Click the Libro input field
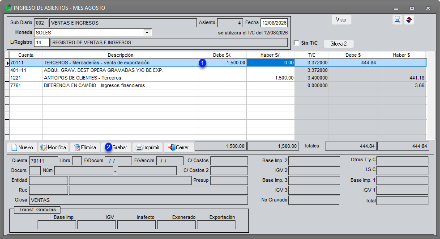 click(77, 161)
